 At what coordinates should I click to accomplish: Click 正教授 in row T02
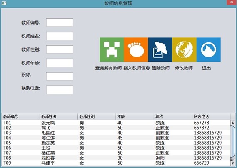(x=162, y=128)
